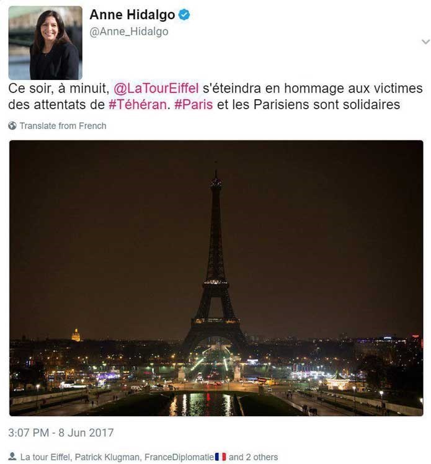Open the Anne Hidalgo display name
This screenshot has width=431, height=464.
click(132, 15)
